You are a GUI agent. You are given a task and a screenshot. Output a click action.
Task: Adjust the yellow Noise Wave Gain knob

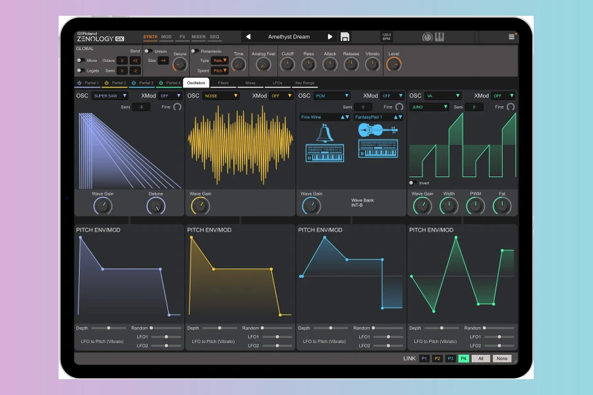click(200, 206)
